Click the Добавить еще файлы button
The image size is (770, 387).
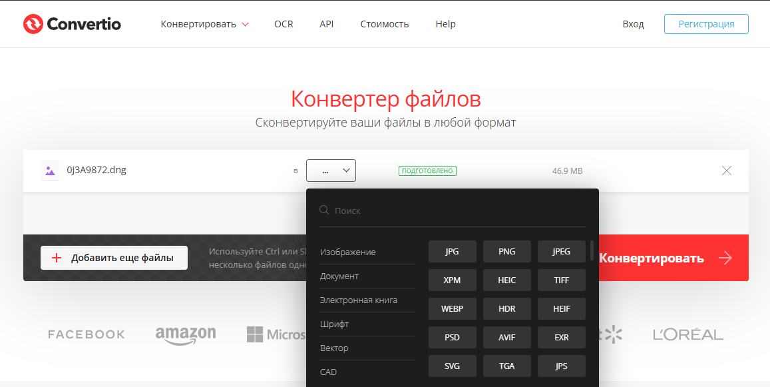[x=114, y=258]
